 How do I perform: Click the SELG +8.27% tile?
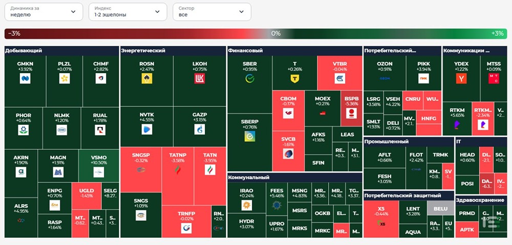tap(111, 195)
